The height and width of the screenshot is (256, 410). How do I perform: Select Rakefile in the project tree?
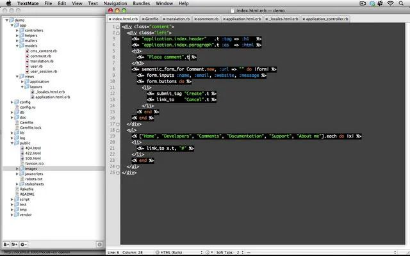click(x=27, y=189)
